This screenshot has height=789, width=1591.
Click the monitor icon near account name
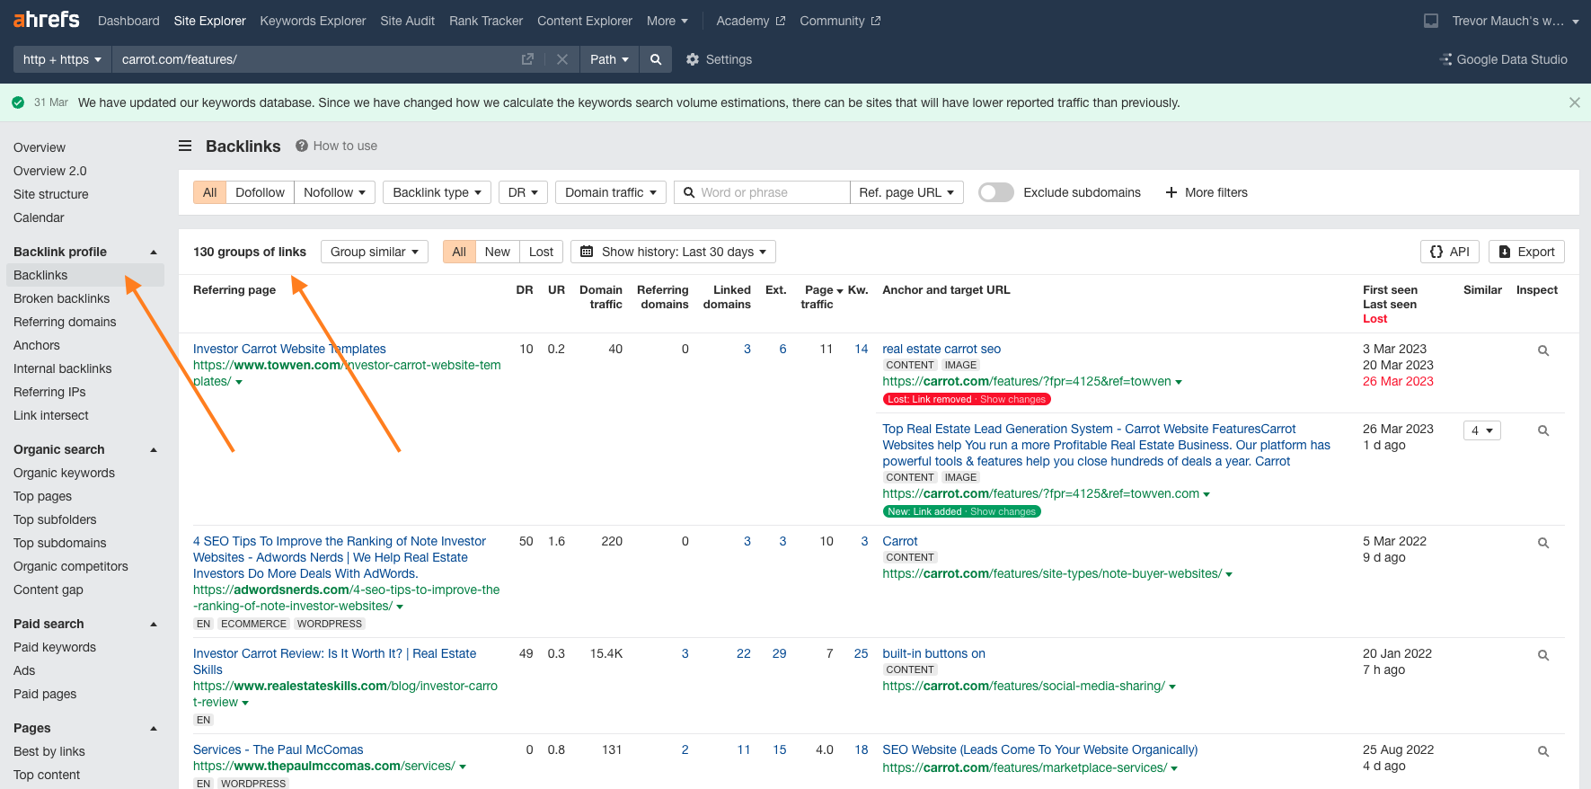1431,21
